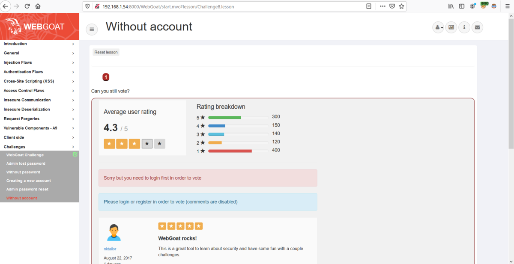Click the 3 star cyan rating bar
The height and width of the screenshot is (264, 514).
216,134
